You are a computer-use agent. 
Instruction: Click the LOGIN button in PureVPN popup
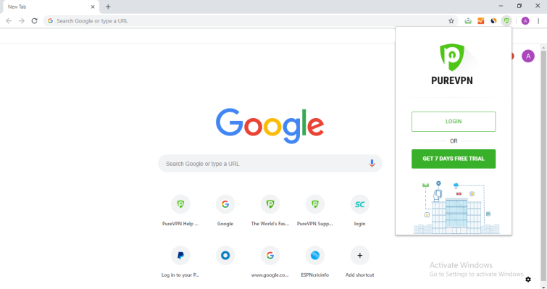point(454,121)
